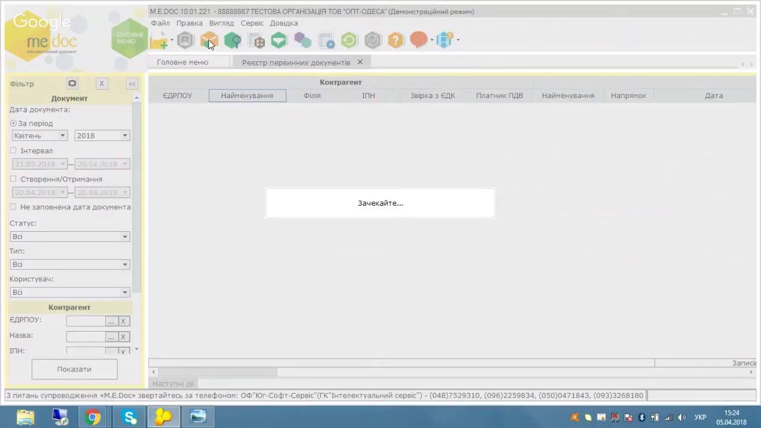Viewport: 761px width, 428px height.
Task: Click the purple and teal hexagons icon
Action: pyautogui.click(x=303, y=40)
